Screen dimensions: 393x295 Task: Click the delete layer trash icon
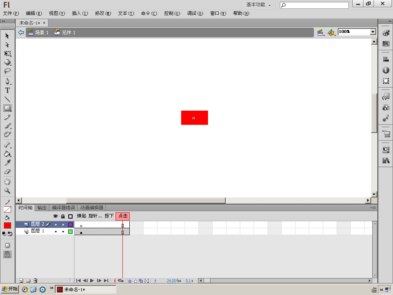coord(35,281)
